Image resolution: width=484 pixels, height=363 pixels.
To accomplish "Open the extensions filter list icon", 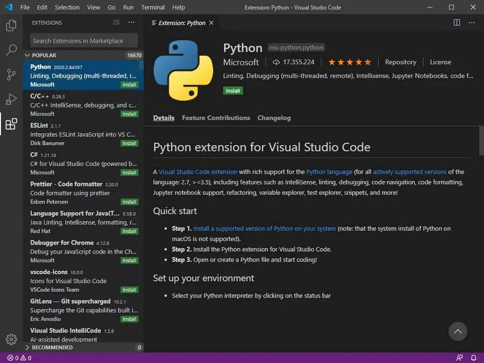I will [x=116, y=23].
